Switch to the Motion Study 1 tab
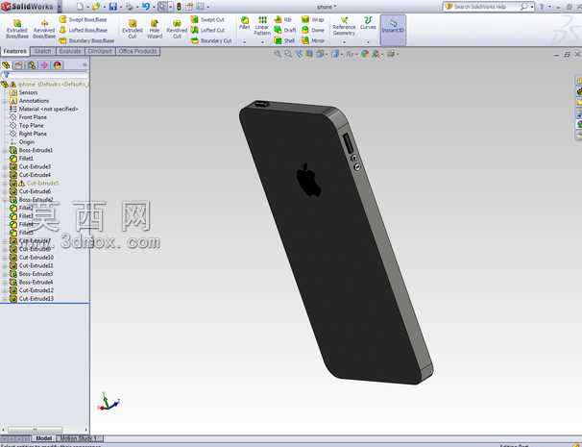582x447 pixels. (80, 438)
